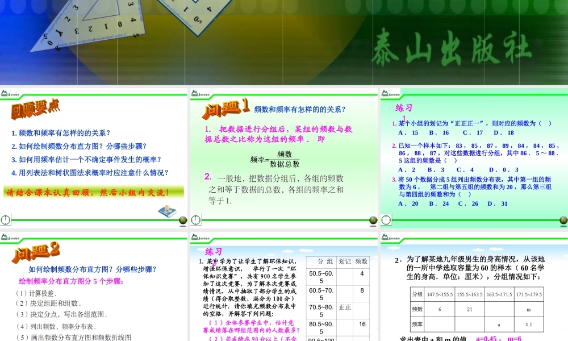568x341 pixels.
Task: Click review item 1. 频数和频率有怎样的的关系？
Action: 61,133
